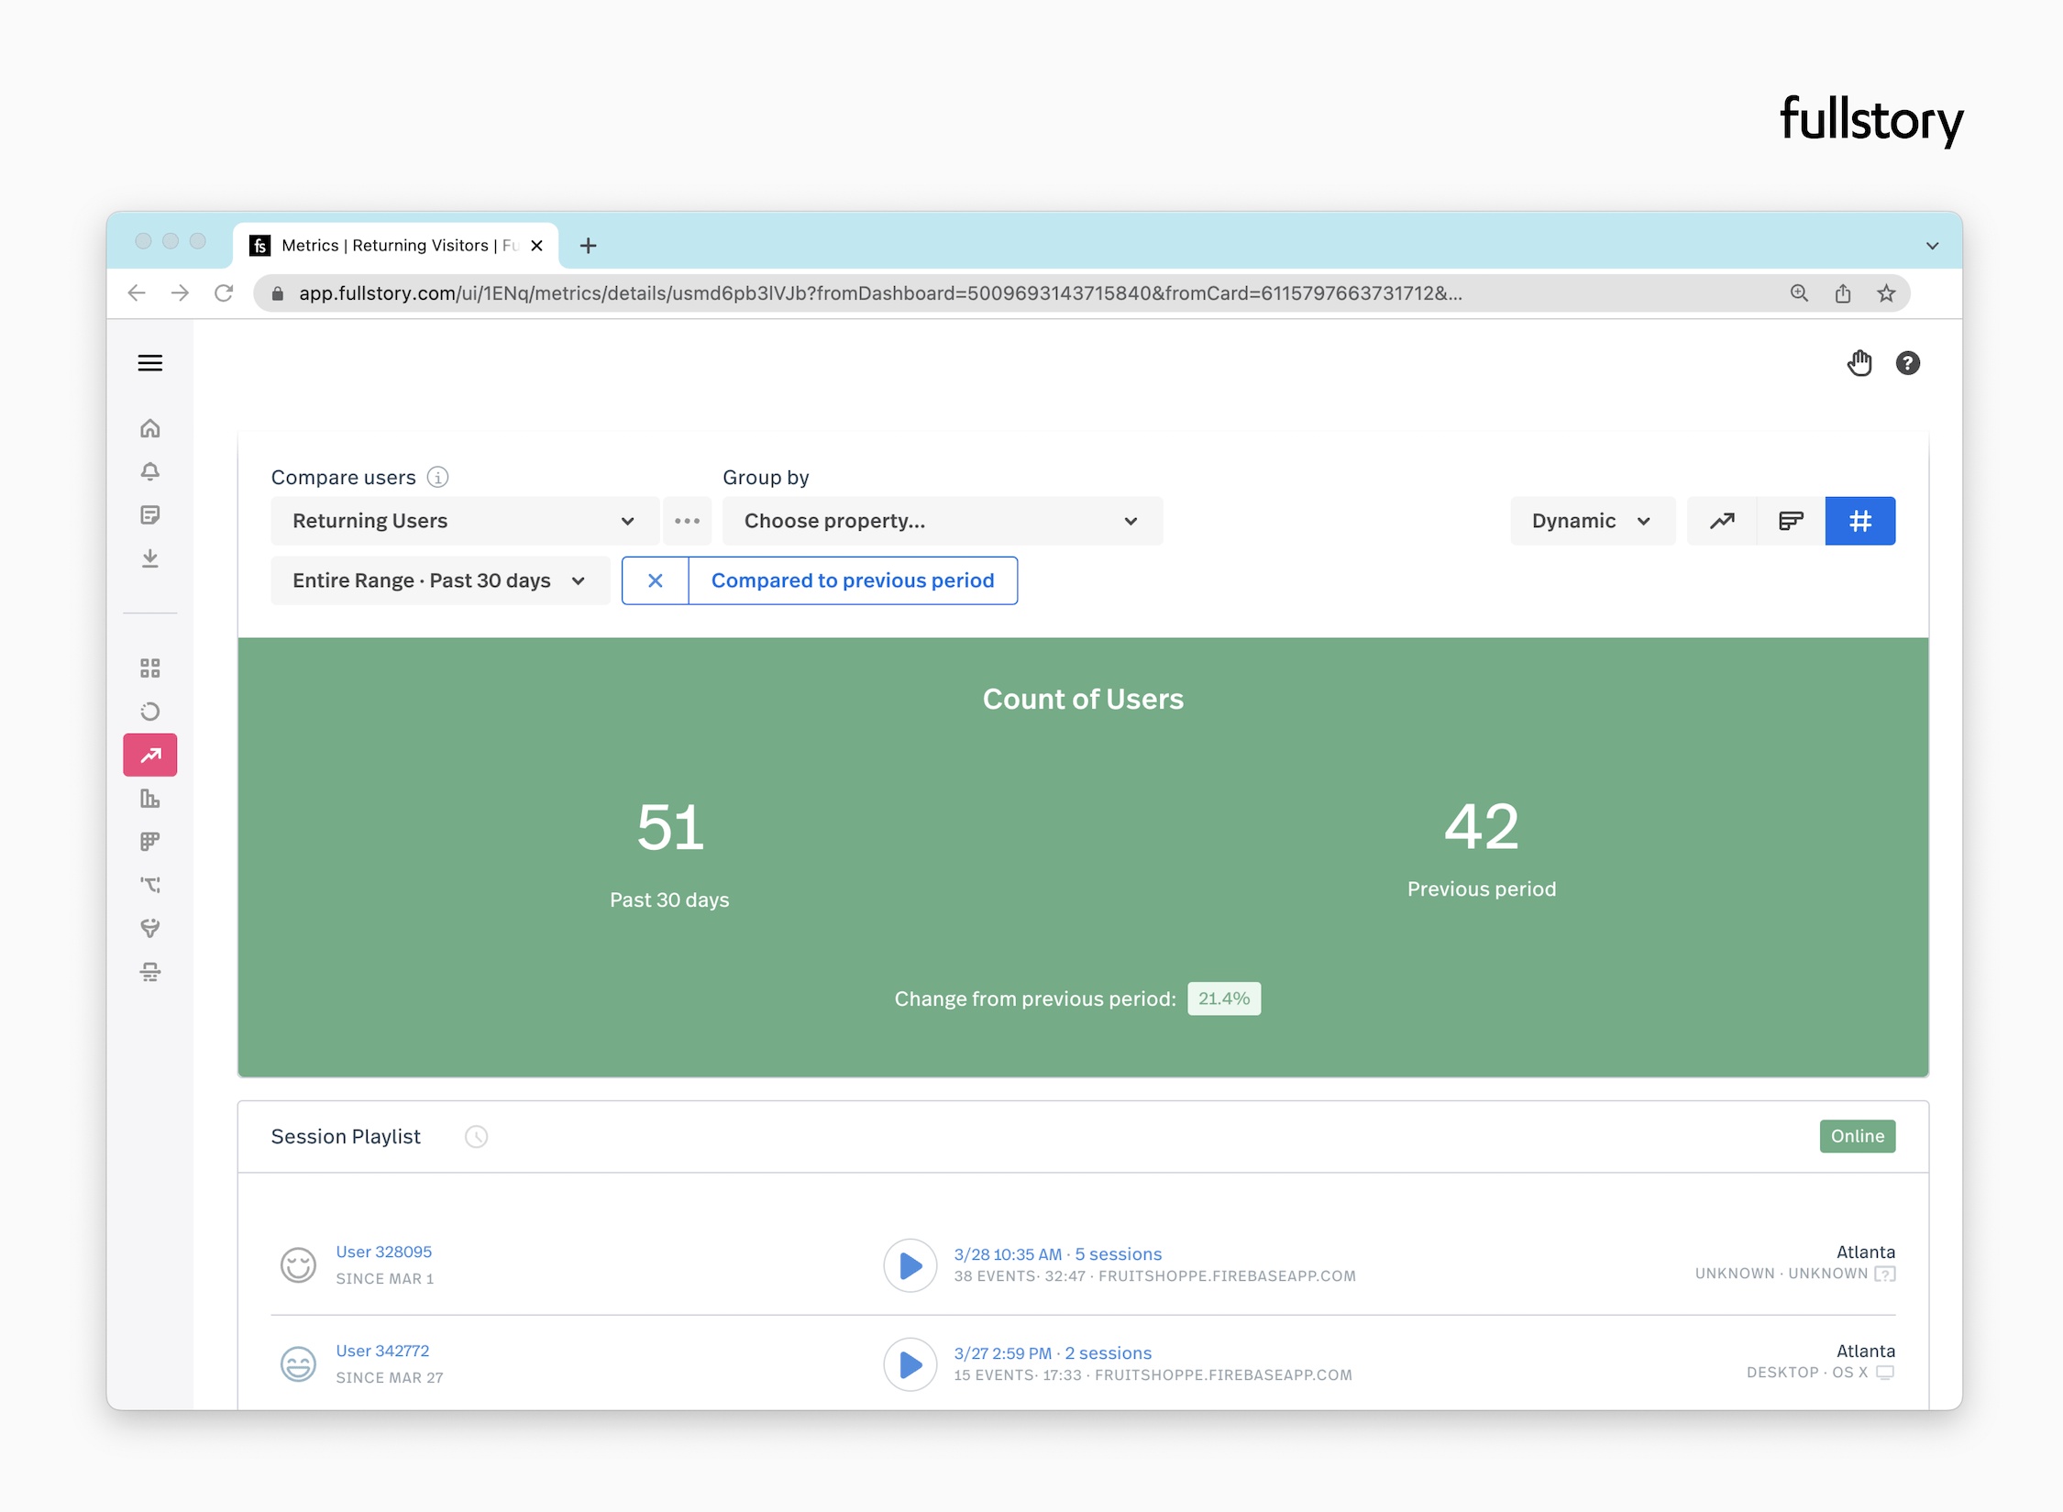Open the Entire Range Past 30 days dropdown

point(440,580)
